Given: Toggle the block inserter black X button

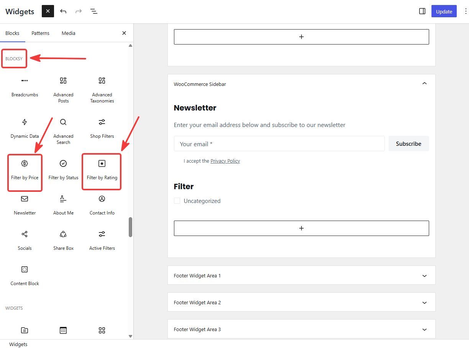Looking at the screenshot, I should 48,12.
